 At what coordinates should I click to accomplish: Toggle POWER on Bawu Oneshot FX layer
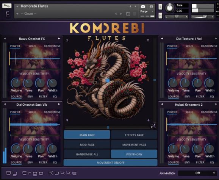(x=15, y=46)
